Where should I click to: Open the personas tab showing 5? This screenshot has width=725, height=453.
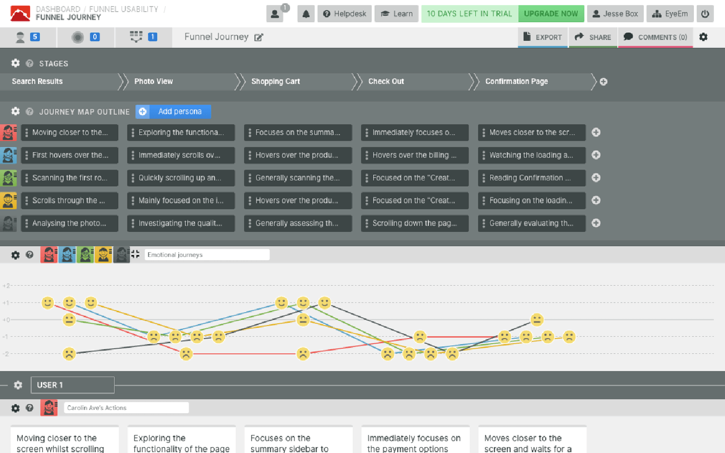[x=28, y=37]
